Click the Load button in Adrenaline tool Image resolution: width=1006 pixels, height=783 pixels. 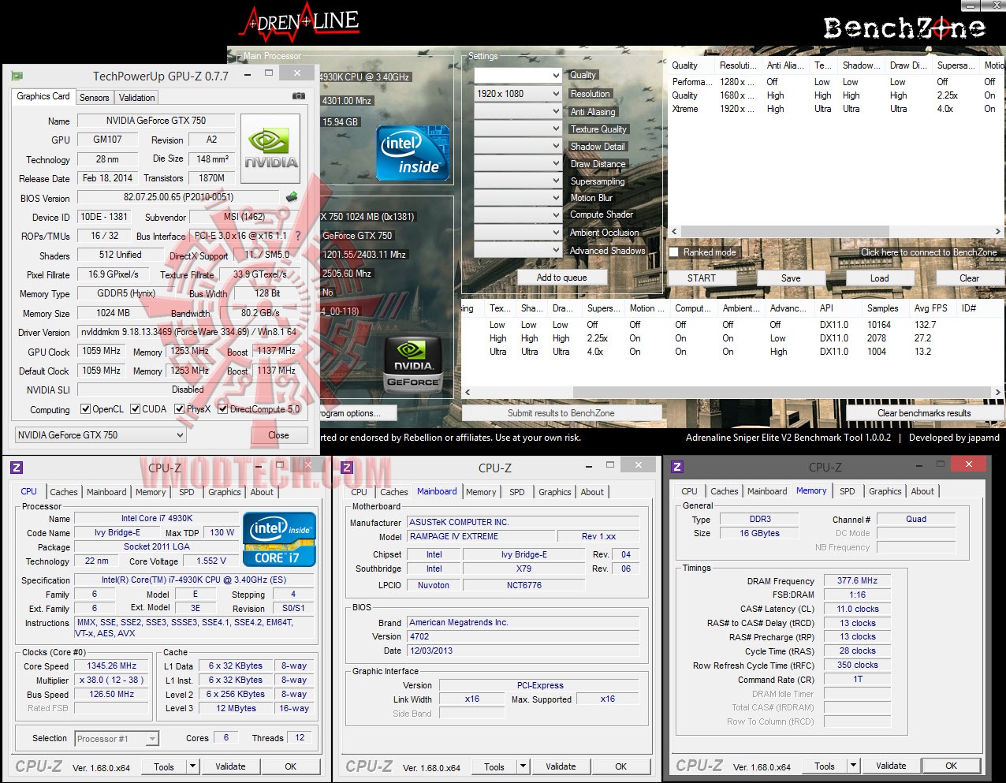(x=880, y=278)
